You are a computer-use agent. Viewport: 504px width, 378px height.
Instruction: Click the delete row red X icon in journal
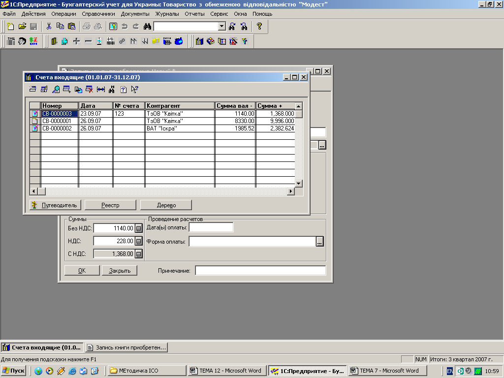pyautogui.click(x=90, y=90)
